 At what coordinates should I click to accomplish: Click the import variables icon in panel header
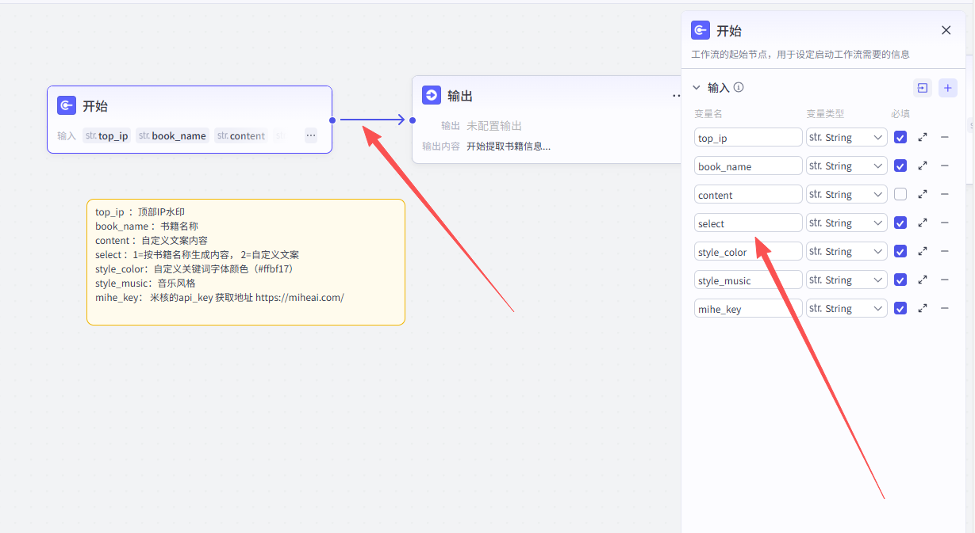point(922,88)
